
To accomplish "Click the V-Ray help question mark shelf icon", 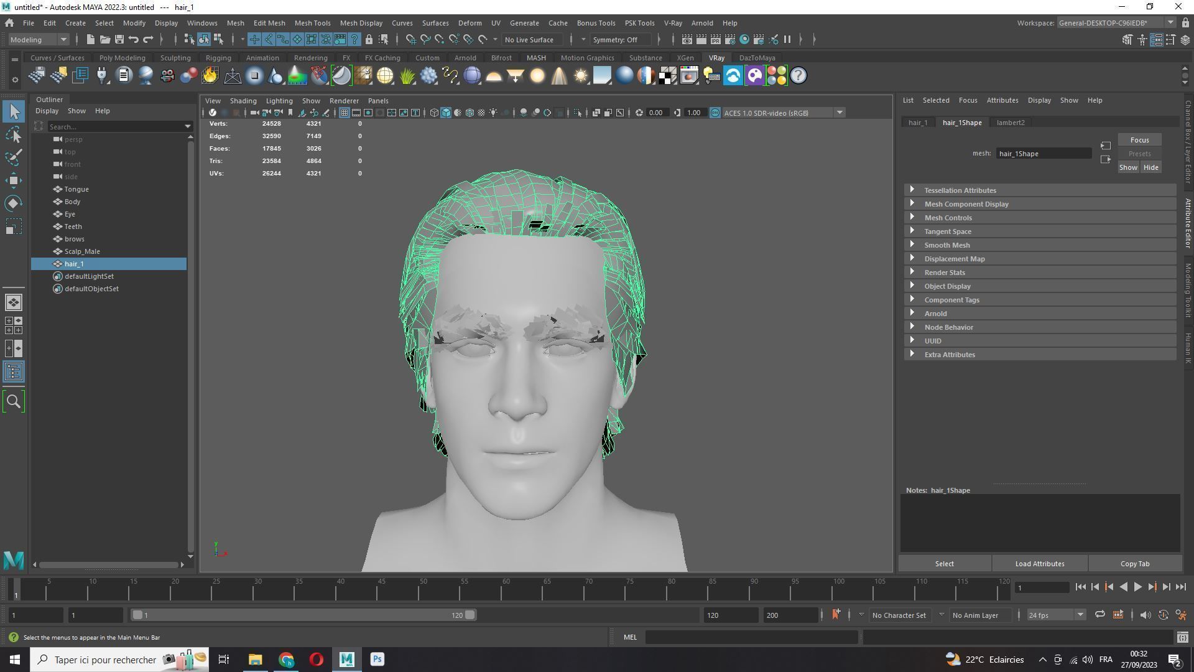I will (x=798, y=76).
